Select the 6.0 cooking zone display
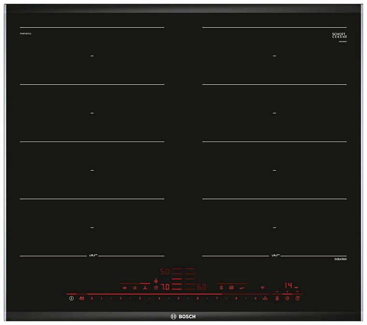The width and height of the screenshot is (367, 325). point(202,287)
